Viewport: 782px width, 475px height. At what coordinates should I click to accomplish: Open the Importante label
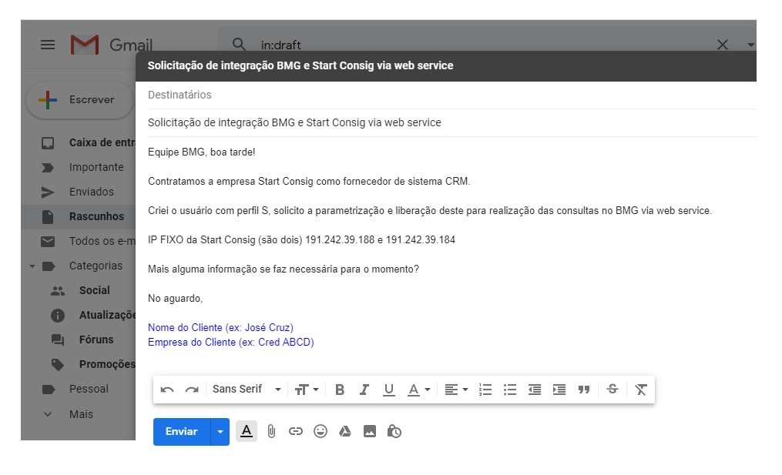tap(82, 167)
